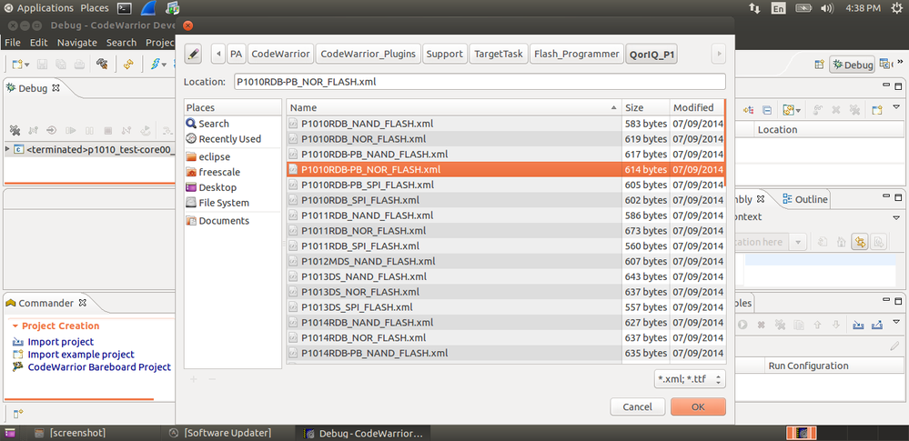The width and height of the screenshot is (909, 441).
Task: Switch to the Commander view tab
Action: 45,303
